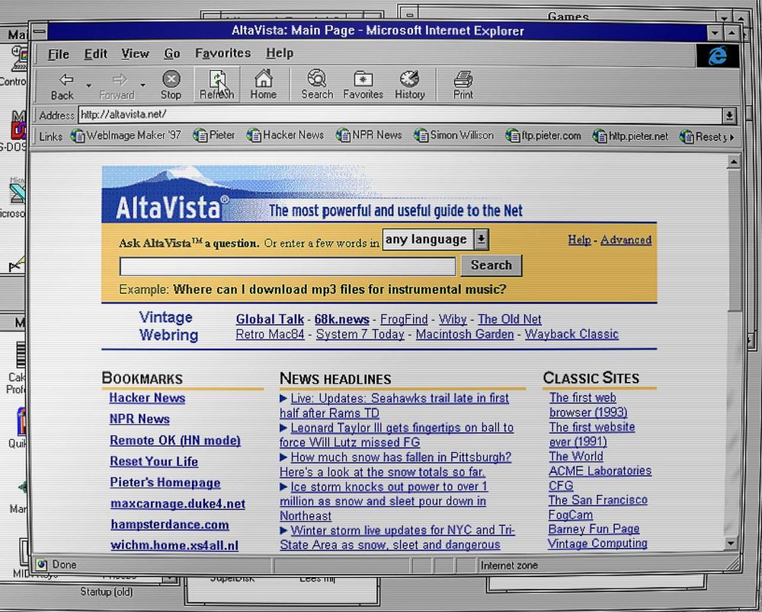Click the Internet Explorer logo icon
Image resolution: width=762 pixels, height=612 pixels.
(718, 56)
